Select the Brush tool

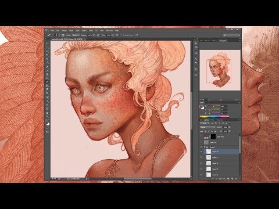(47, 70)
